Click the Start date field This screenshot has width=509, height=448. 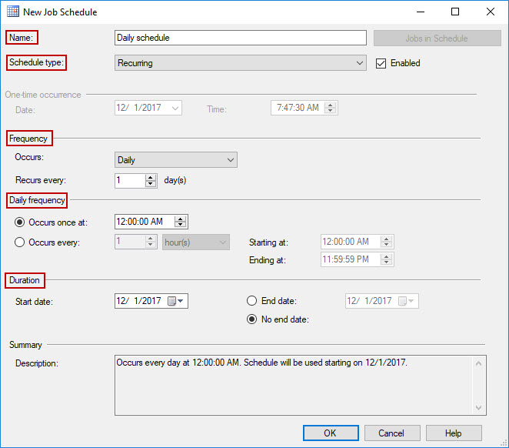[x=151, y=301]
